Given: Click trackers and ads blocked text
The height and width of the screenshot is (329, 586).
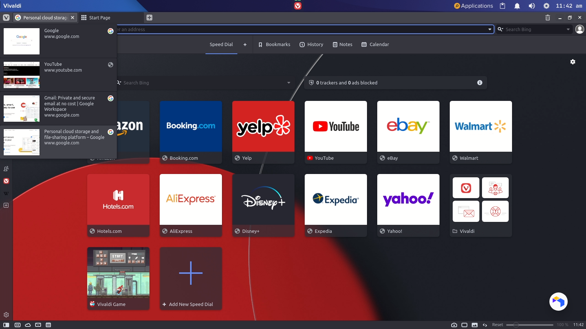Looking at the screenshot, I should coord(347,83).
